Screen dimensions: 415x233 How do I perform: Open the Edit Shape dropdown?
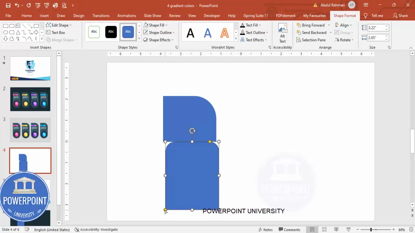59,25
